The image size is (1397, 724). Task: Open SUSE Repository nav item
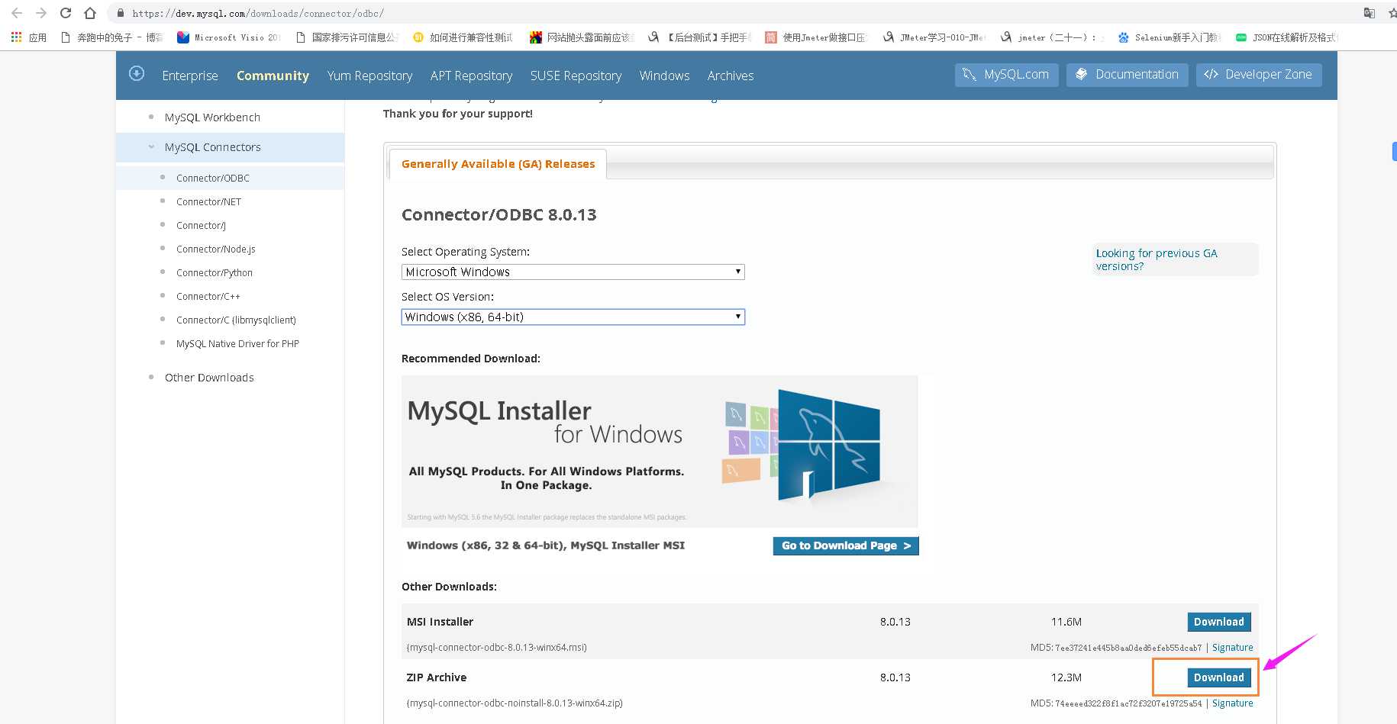pyautogui.click(x=576, y=76)
